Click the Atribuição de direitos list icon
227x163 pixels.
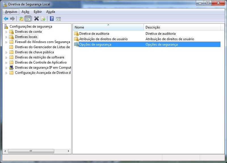click(x=76, y=39)
